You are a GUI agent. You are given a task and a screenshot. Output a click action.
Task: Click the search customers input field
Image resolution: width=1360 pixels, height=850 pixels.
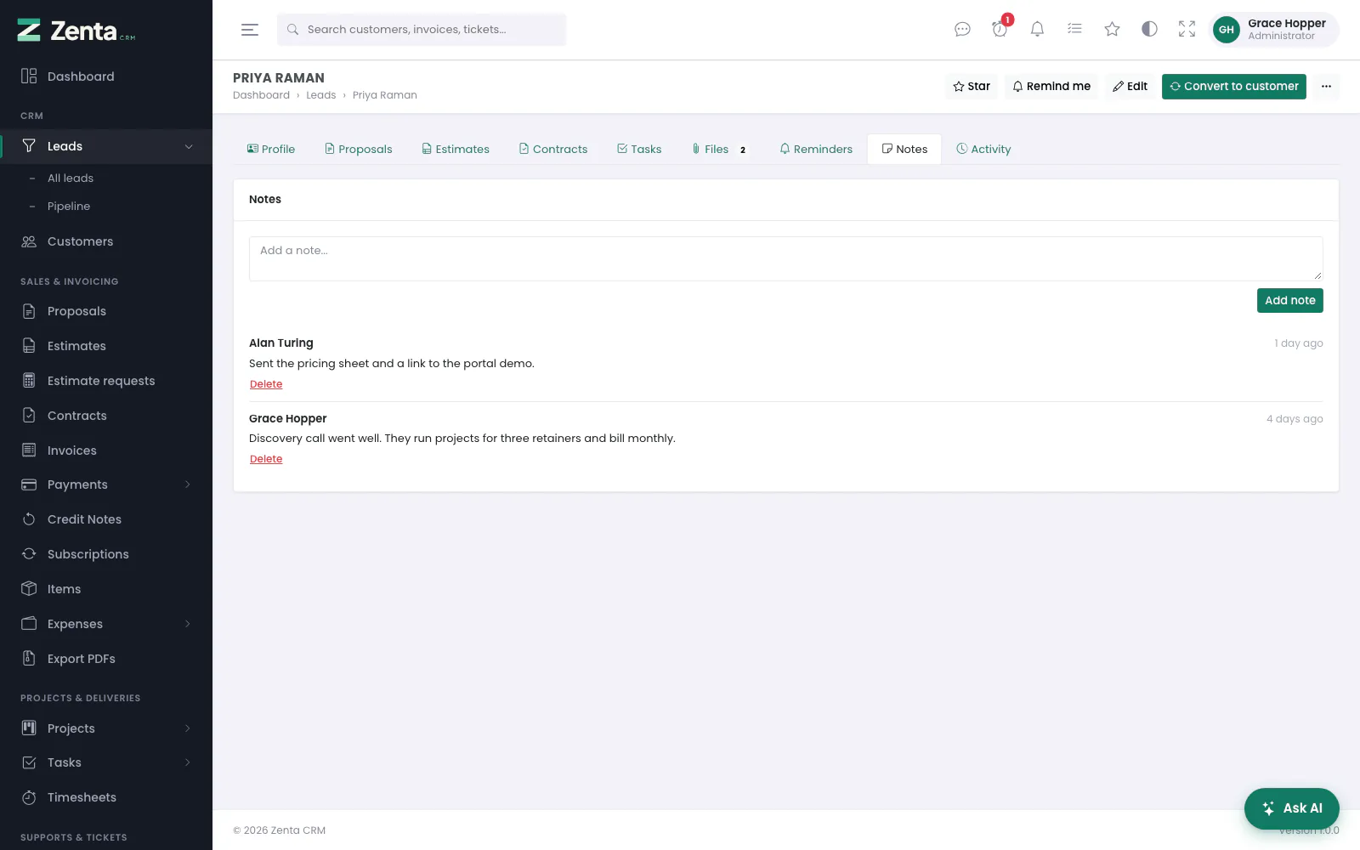tap(422, 30)
